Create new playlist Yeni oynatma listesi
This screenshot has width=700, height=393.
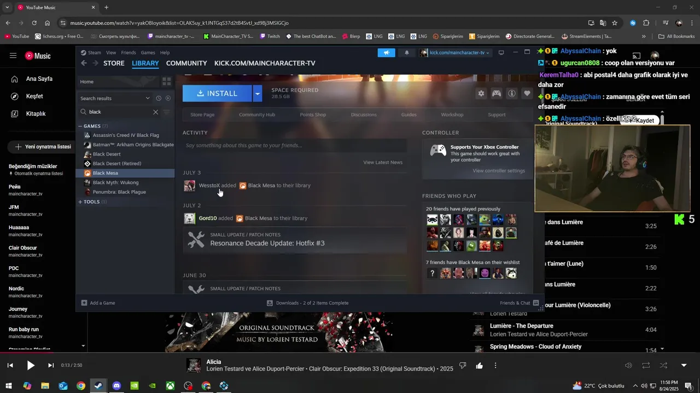point(43,147)
